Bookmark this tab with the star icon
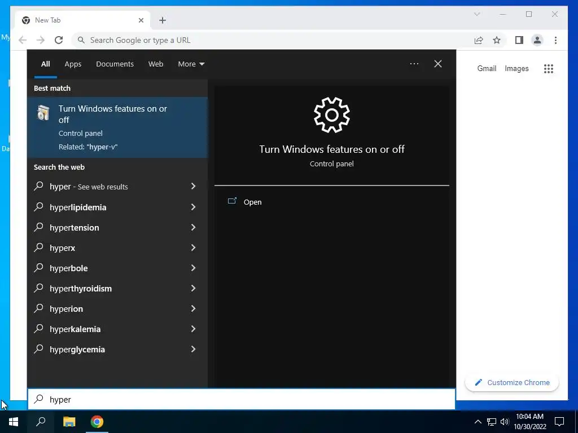The height and width of the screenshot is (433, 578). tap(497, 40)
